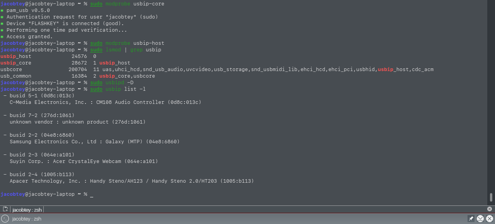The width and height of the screenshot is (495, 224).
Task: Click the 'Access granted.' line
Action: pyautogui.click(x=26, y=37)
